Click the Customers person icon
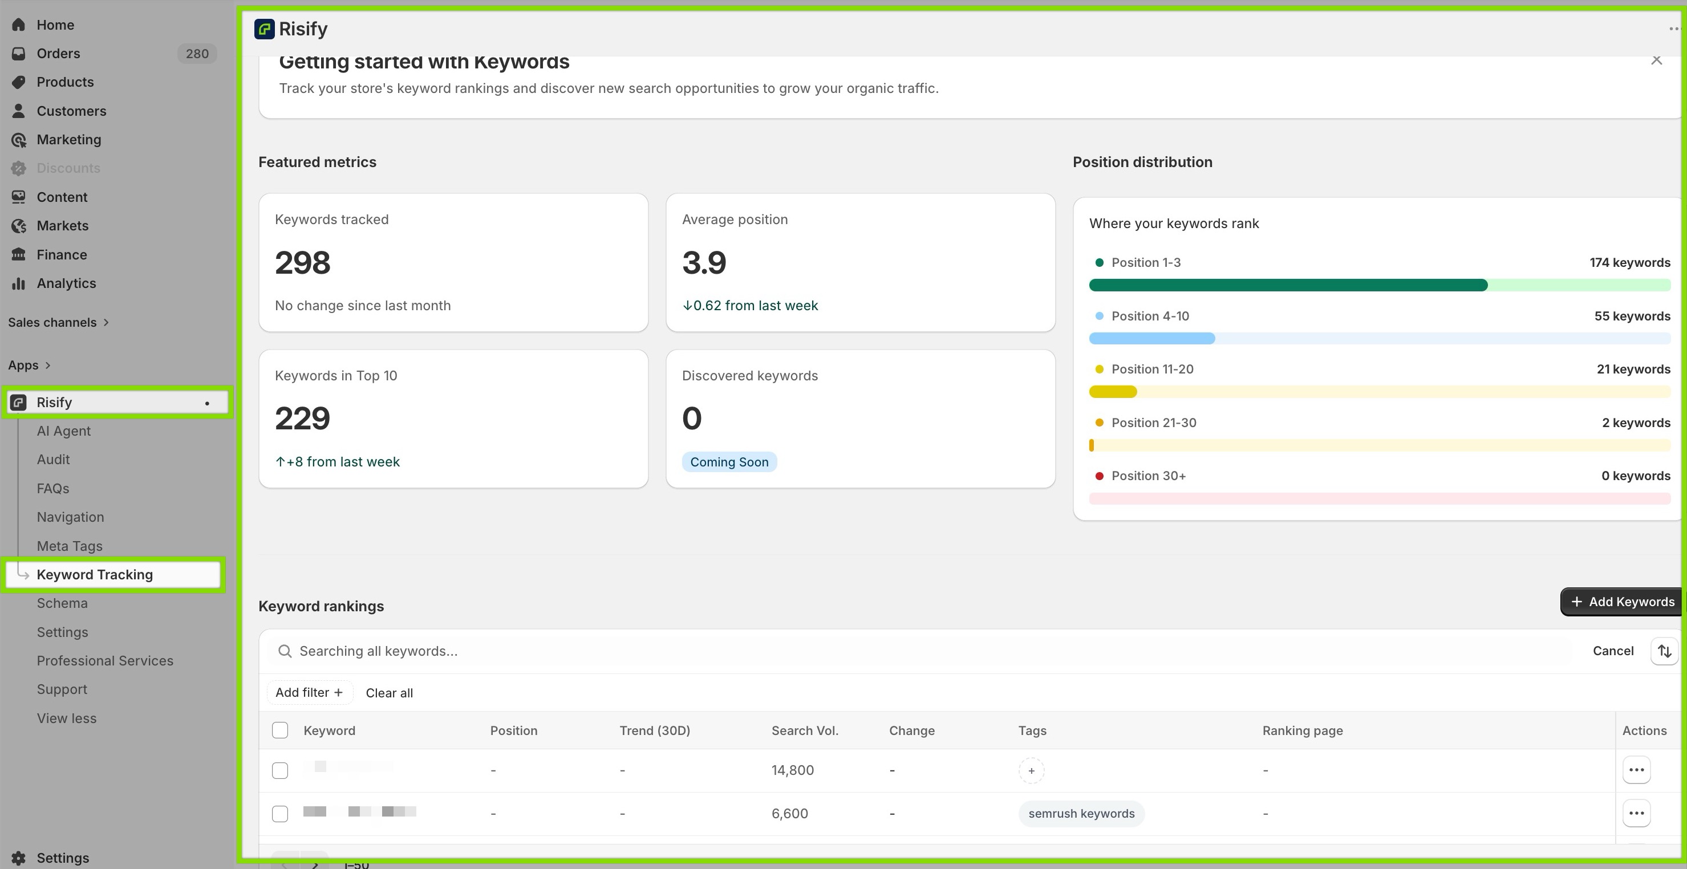Screen dimensions: 1687x869 18,111
